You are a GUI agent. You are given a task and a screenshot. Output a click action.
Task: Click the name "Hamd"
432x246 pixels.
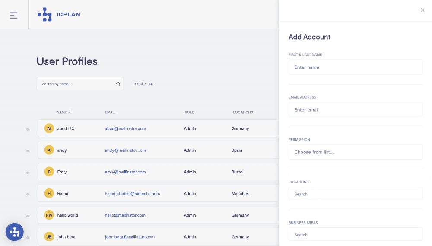point(63,194)
